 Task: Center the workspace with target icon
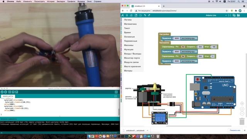coord(242,103)
